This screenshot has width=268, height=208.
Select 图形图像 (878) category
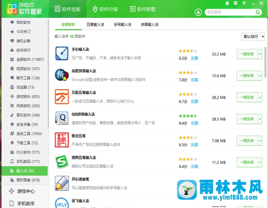tap(25, 180)
